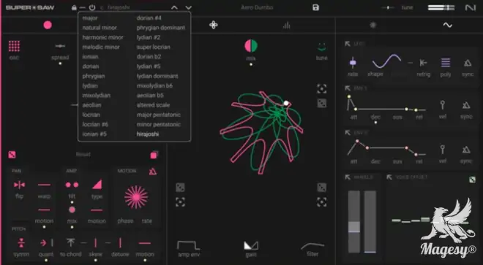Image resolution: width=483 pixels, height=265 pixels.
Task: Expand the VOICE OFFSET section arrow
Action: 389,177
